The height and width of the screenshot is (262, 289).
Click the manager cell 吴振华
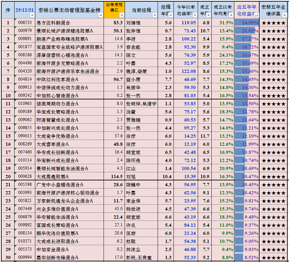[x=141, y=87]
